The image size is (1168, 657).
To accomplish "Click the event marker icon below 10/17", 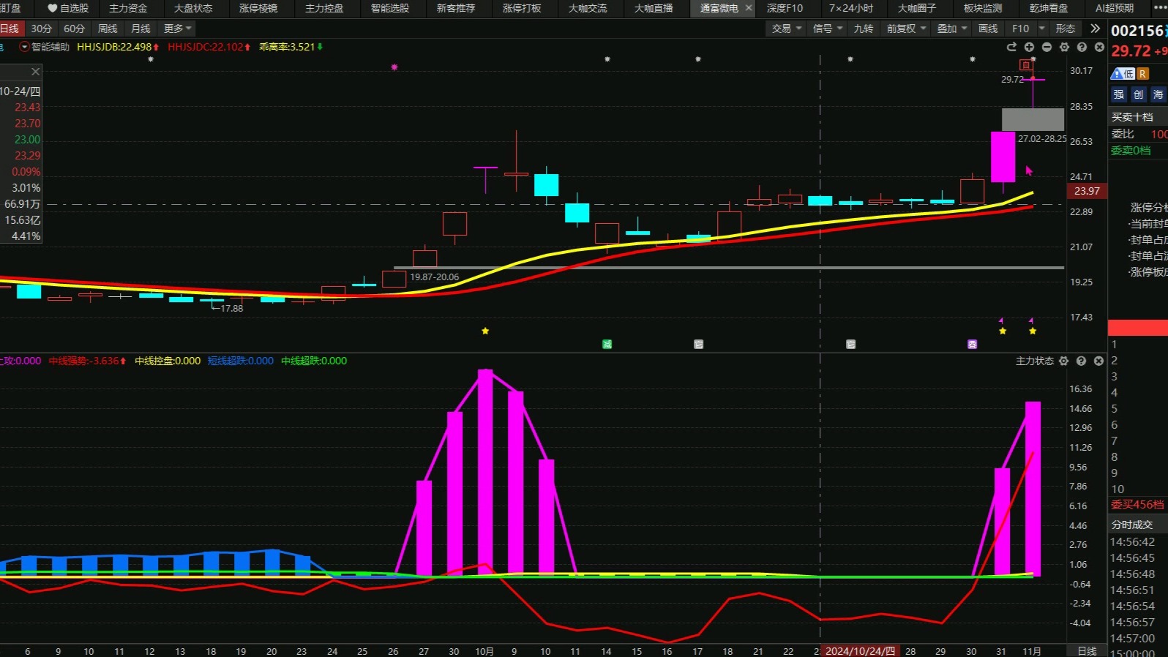I will pos(698,344).
